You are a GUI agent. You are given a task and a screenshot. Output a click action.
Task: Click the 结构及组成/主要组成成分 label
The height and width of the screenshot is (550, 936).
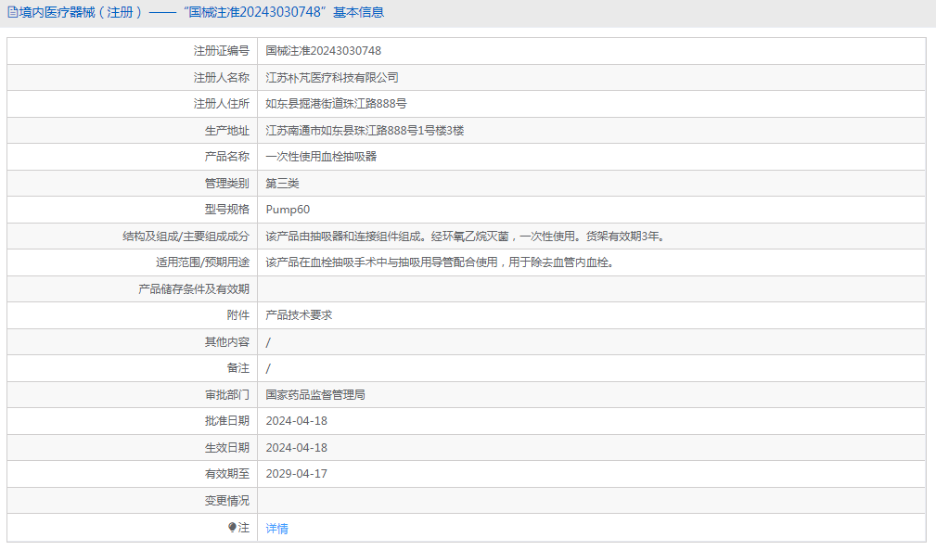(186, 237)
